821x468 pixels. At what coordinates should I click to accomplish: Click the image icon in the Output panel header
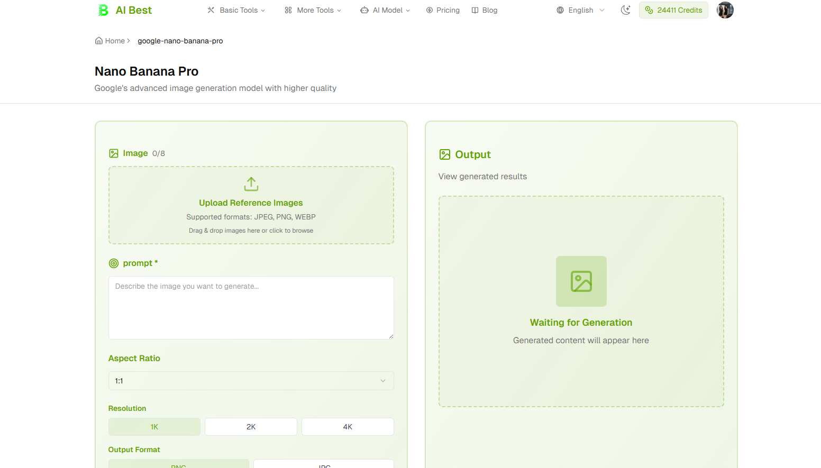[445, 154]
